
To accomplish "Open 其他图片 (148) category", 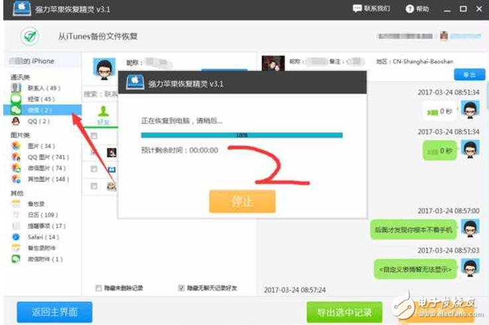I will point(48,179).
